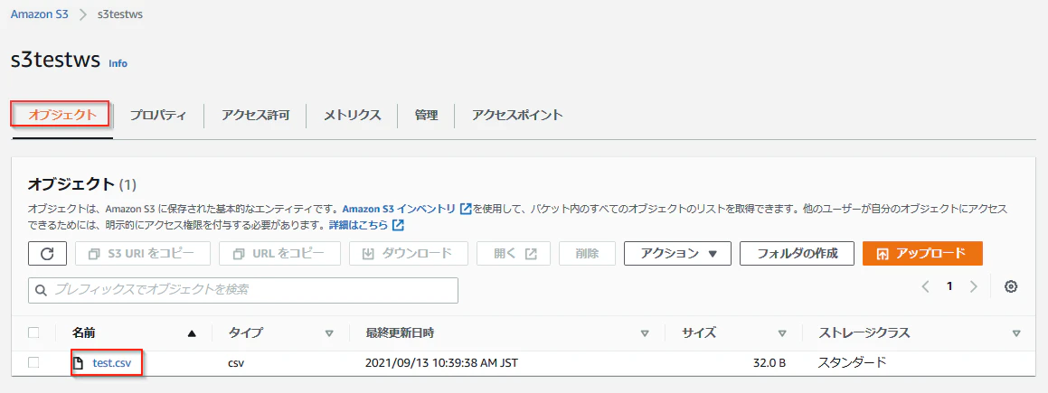Open the アクション dropdown menu
This screenshot has width=1048, height=393.
pyautogui.click(x=678, y=254)
